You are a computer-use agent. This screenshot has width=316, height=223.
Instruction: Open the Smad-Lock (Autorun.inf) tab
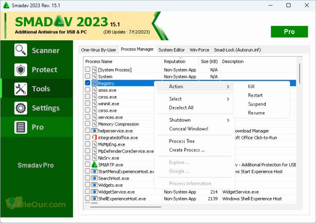237,50
